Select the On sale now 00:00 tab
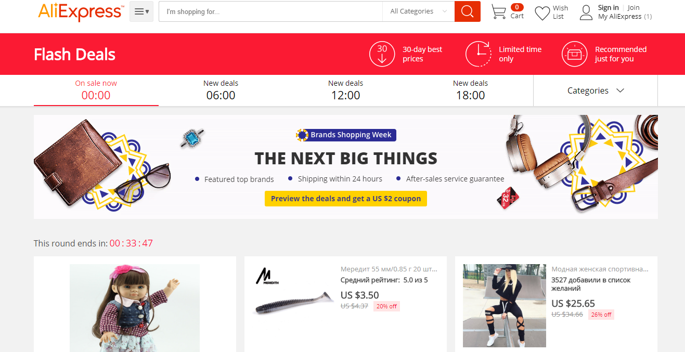This screenshot has height=352, width=685. pos(96,90)
